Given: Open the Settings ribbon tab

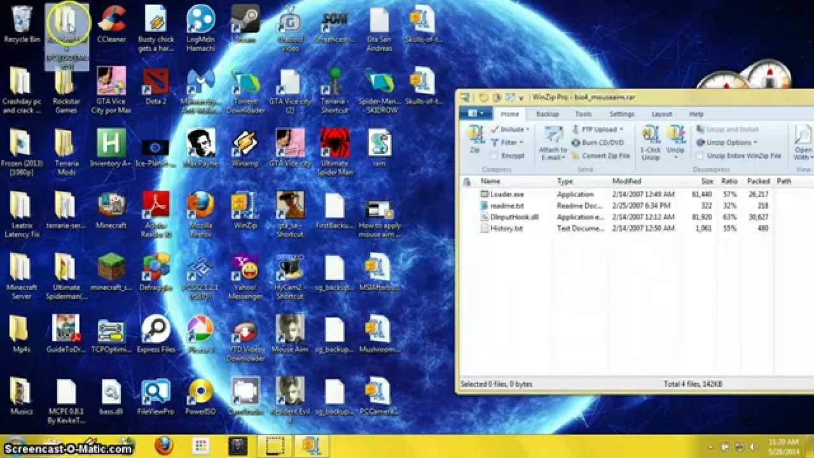Looking at the screenshot, I should point(621,114).
